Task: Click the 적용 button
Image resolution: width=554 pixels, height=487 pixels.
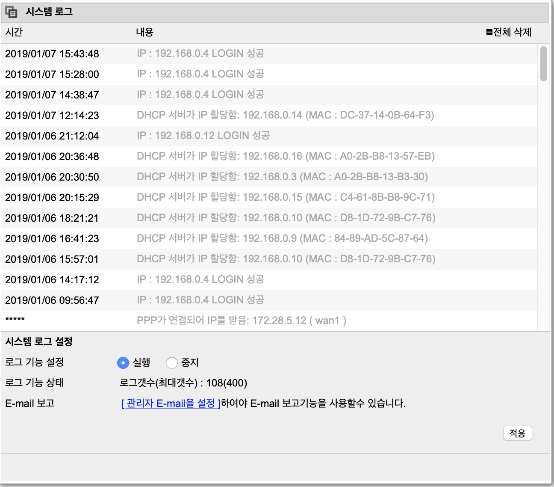Action: [x=518, y=433]
